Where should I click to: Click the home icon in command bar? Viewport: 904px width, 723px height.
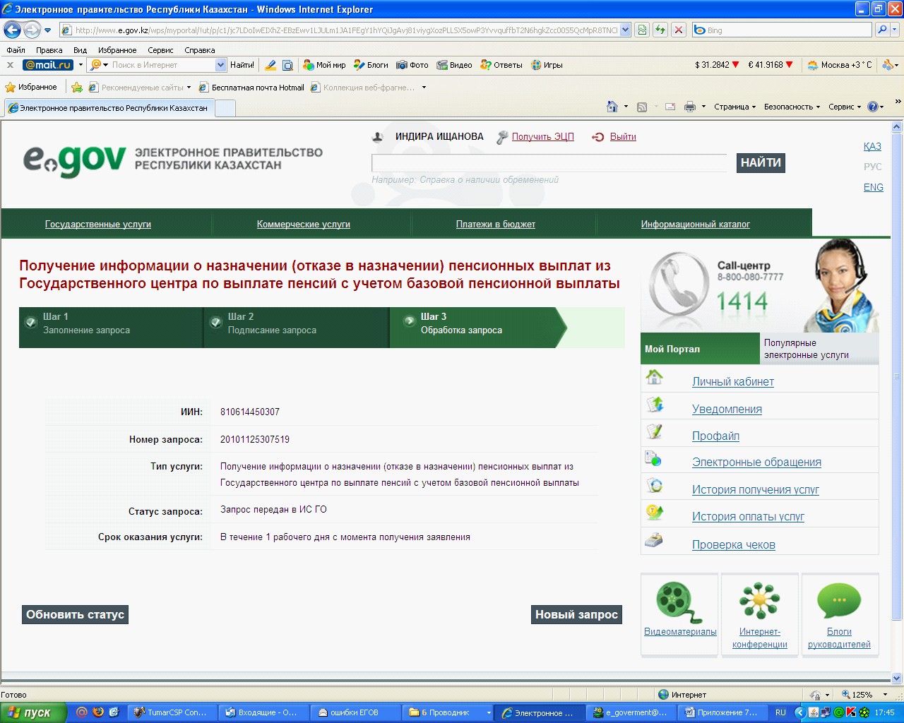tap(612, 107)
